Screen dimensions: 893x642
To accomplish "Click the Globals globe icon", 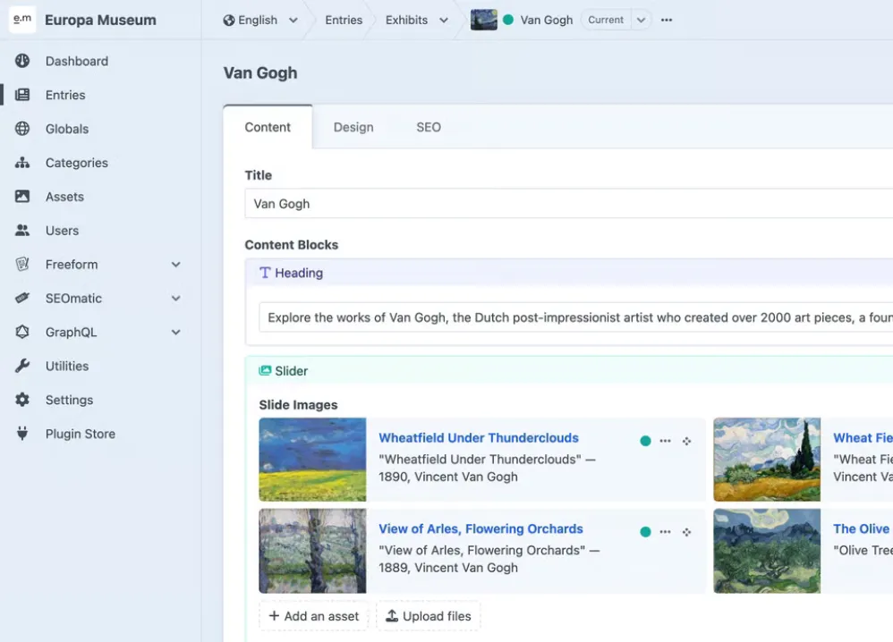I will point(22,129).
